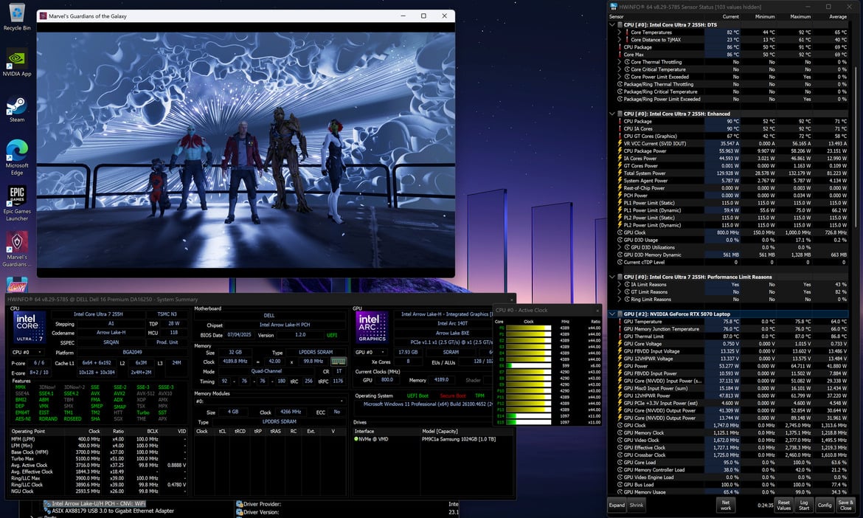Viewport: 863px width, 518px height.
Task: Click the Intel Core Ultra 7 logo
Action: point(30,328)
